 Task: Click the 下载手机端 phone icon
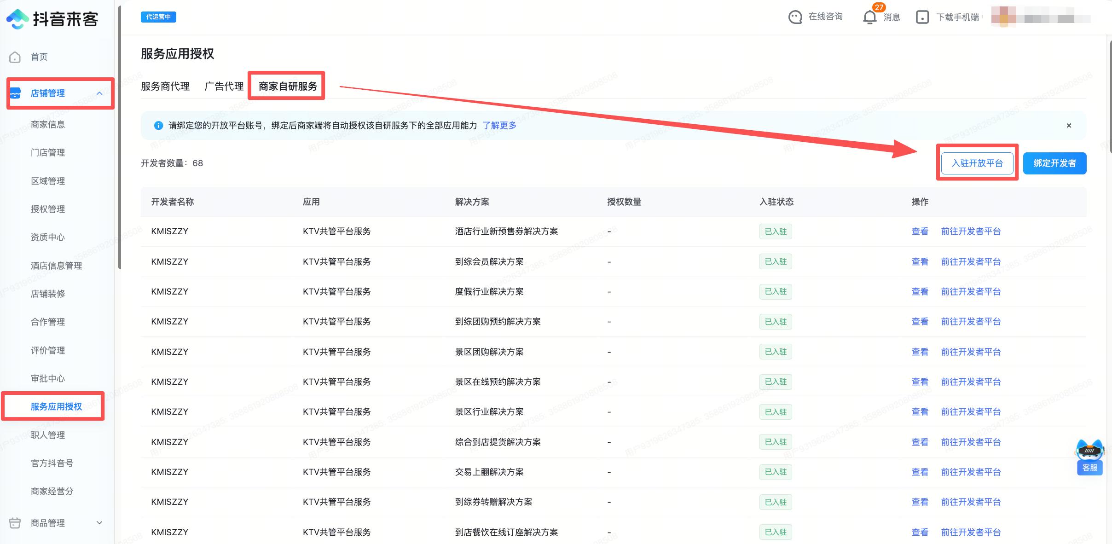pyautogui.click(x=922, y=17)
